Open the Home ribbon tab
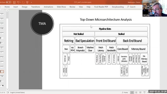 7,7
